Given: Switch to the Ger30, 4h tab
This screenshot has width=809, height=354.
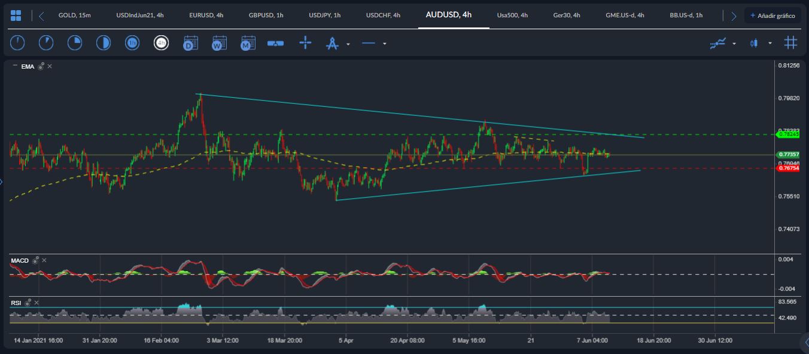Looking at the screenshot, I should 567,16.
